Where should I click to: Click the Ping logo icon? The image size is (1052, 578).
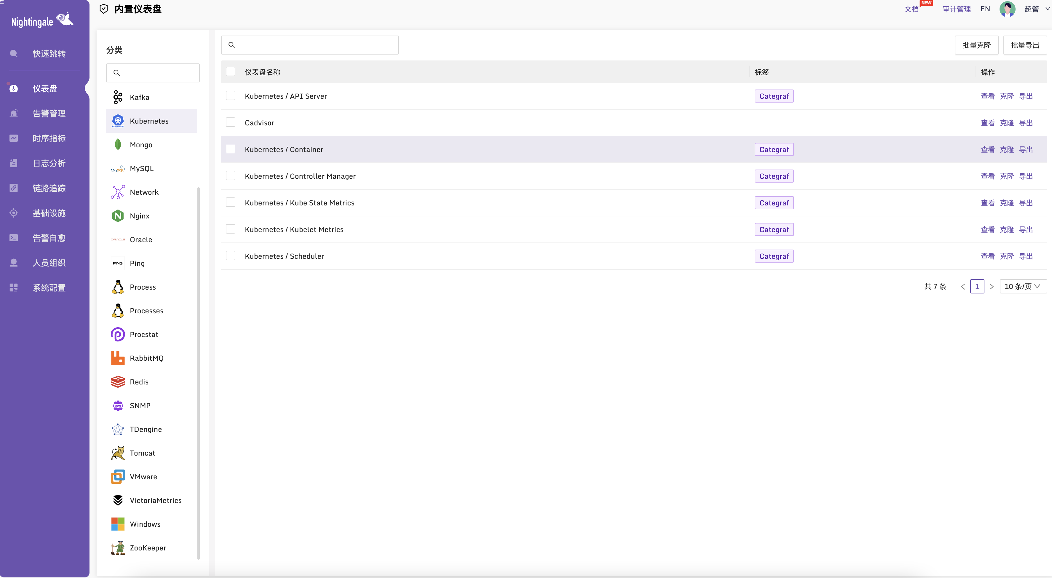[x=118, y=263]
